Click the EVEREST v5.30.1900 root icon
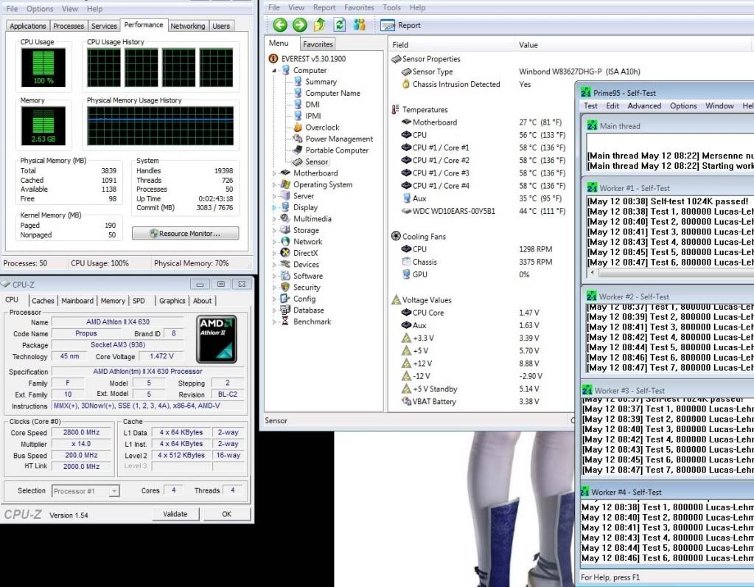The height and width of the screenshot is (587, 754). pyautogui.click(x=273, y=59)
